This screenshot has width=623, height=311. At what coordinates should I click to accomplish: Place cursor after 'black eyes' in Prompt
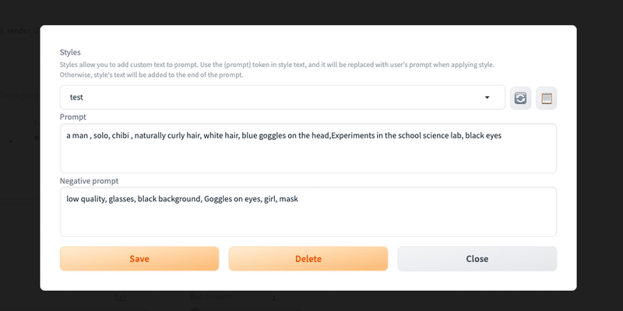503,135
